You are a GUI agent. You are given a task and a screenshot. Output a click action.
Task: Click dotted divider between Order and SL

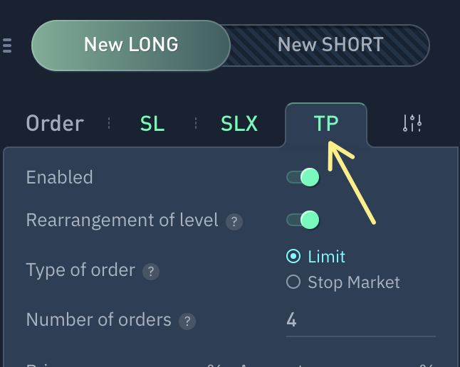coord(109,123)
